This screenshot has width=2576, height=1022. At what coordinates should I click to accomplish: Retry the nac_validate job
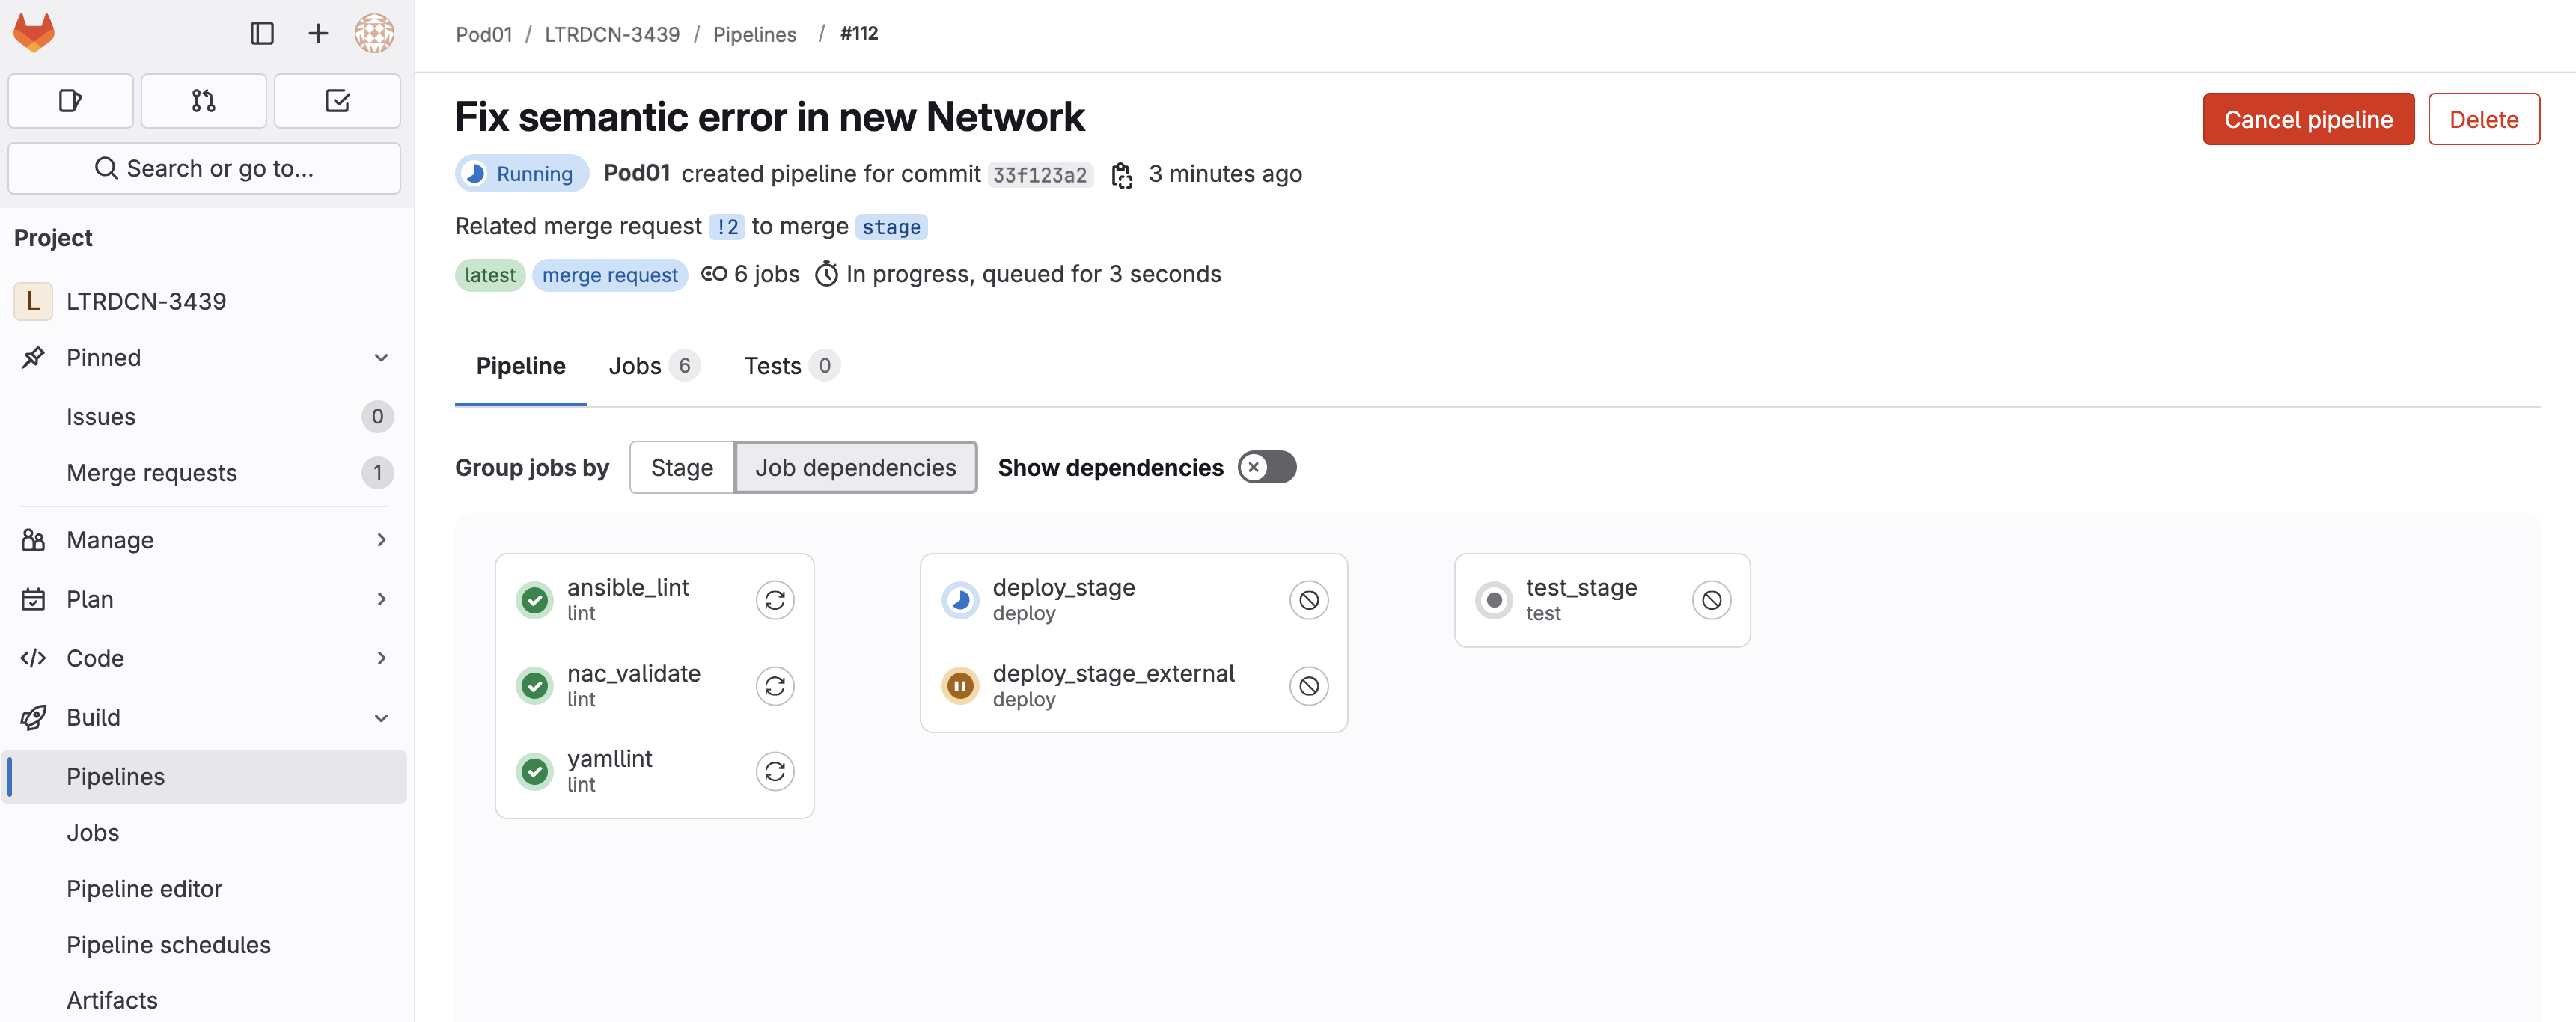coord(774,686)
